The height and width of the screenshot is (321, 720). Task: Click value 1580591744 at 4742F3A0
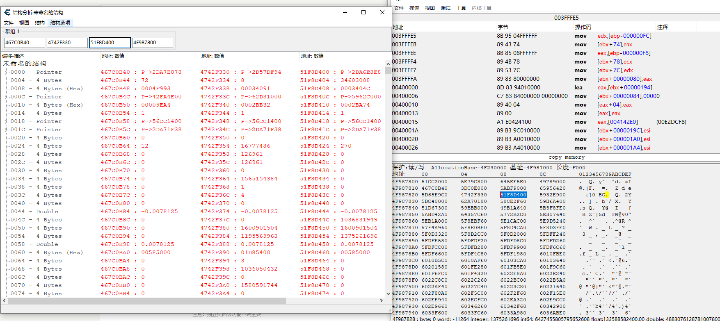pos(259,285)
